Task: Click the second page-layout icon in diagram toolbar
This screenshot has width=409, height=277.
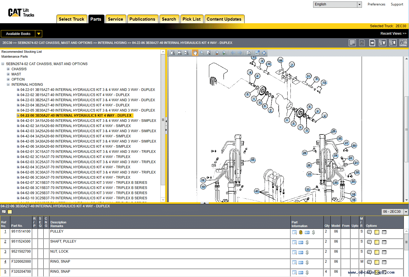Action: click(x=180, y=53)
